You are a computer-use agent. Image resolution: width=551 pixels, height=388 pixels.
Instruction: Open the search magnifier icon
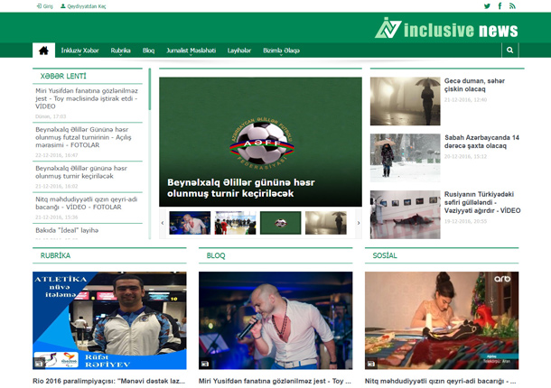(510, 51)
